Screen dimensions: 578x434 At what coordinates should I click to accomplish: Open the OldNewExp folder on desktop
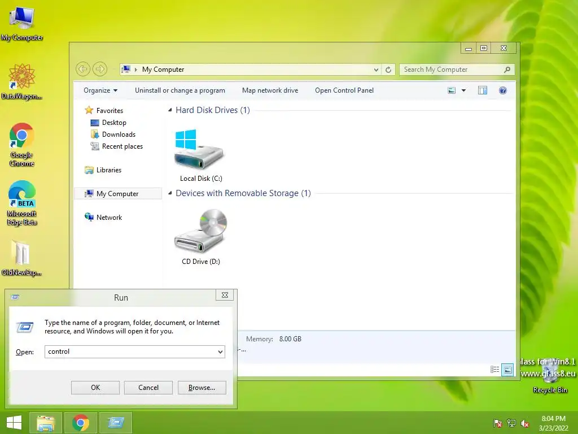point(21,258)
